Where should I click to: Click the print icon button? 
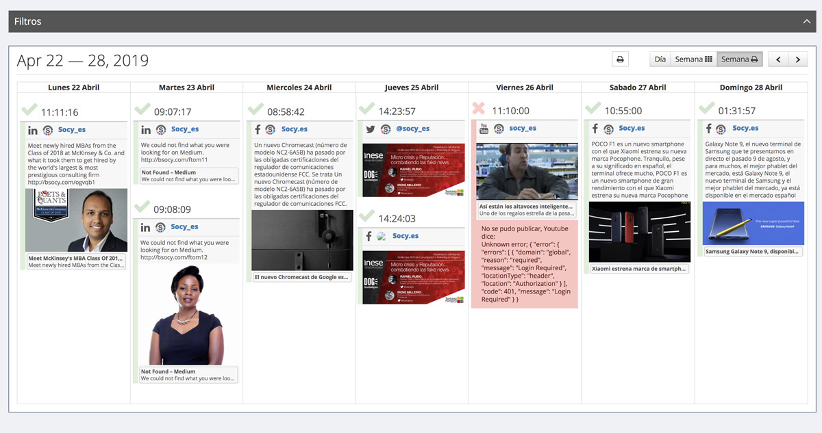(x=620, y=60)
